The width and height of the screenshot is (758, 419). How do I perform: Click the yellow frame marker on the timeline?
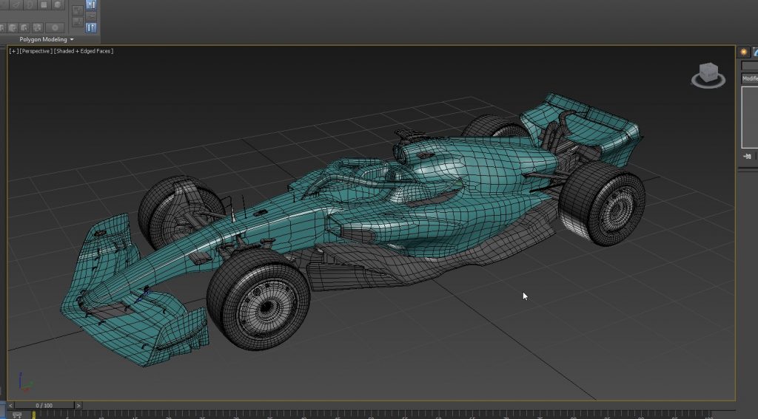pos(33,415)
